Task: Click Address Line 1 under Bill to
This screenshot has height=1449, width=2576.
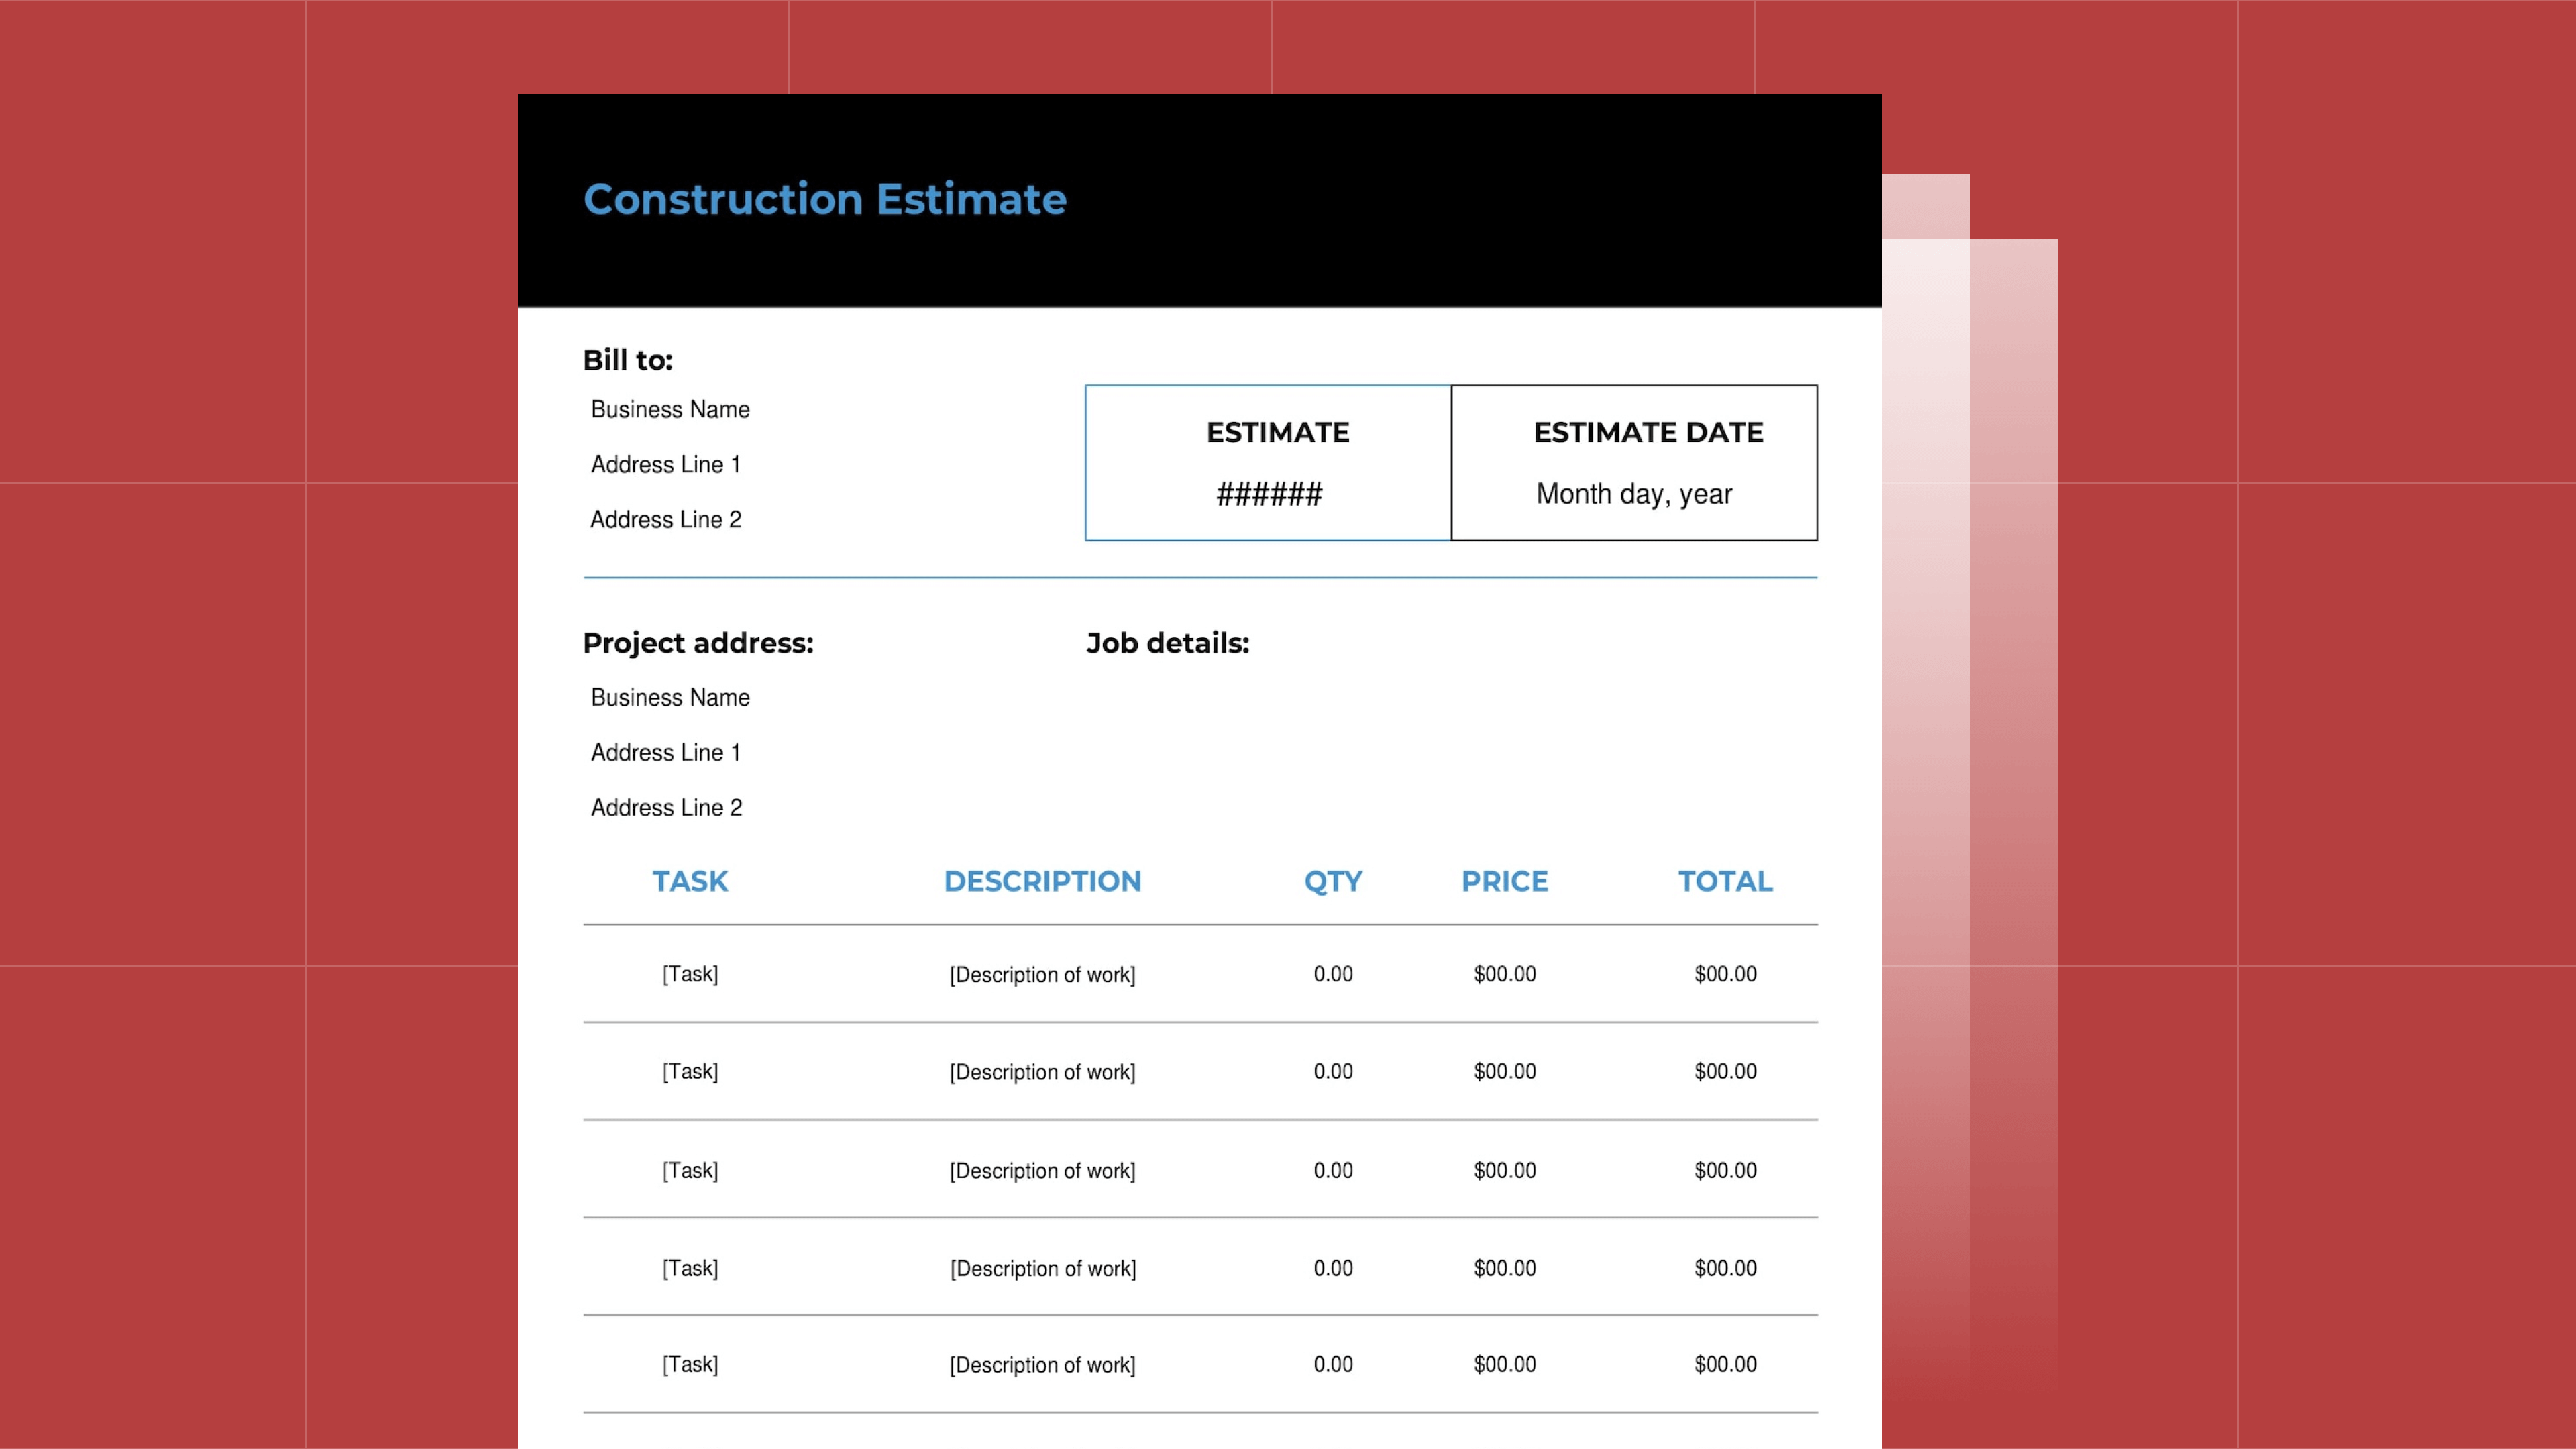Action: click(666, 464)
